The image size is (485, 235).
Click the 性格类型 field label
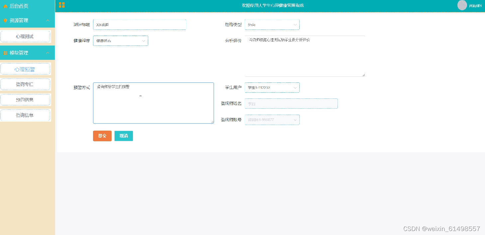233,25
